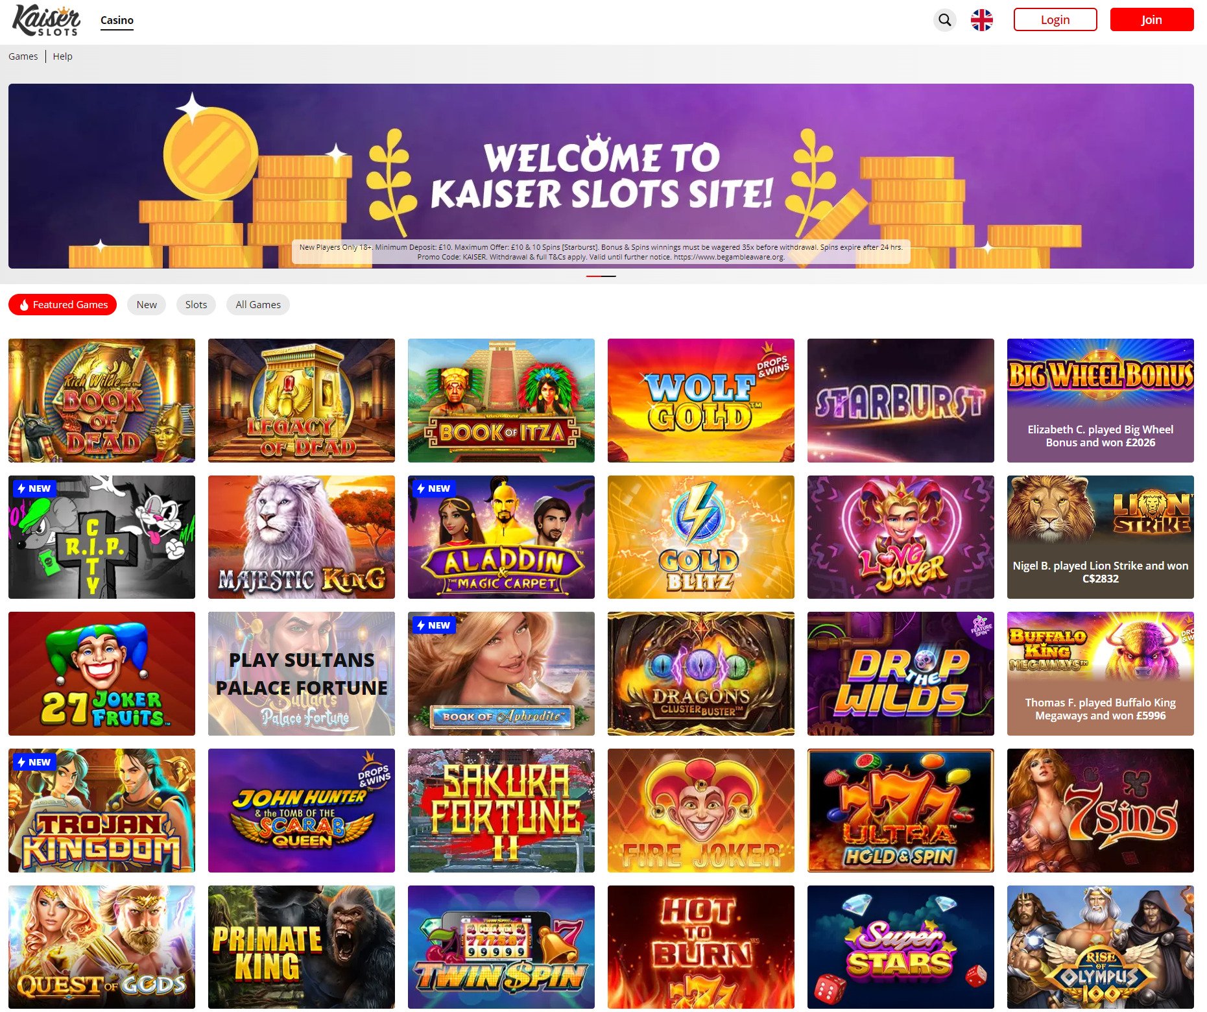Open the Help link
The height and width of the screenshot is (1012, 1207).
click(x=62, y=56)
